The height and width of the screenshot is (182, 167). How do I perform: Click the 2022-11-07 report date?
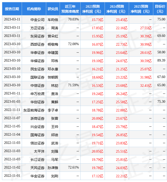coord(12,118)
